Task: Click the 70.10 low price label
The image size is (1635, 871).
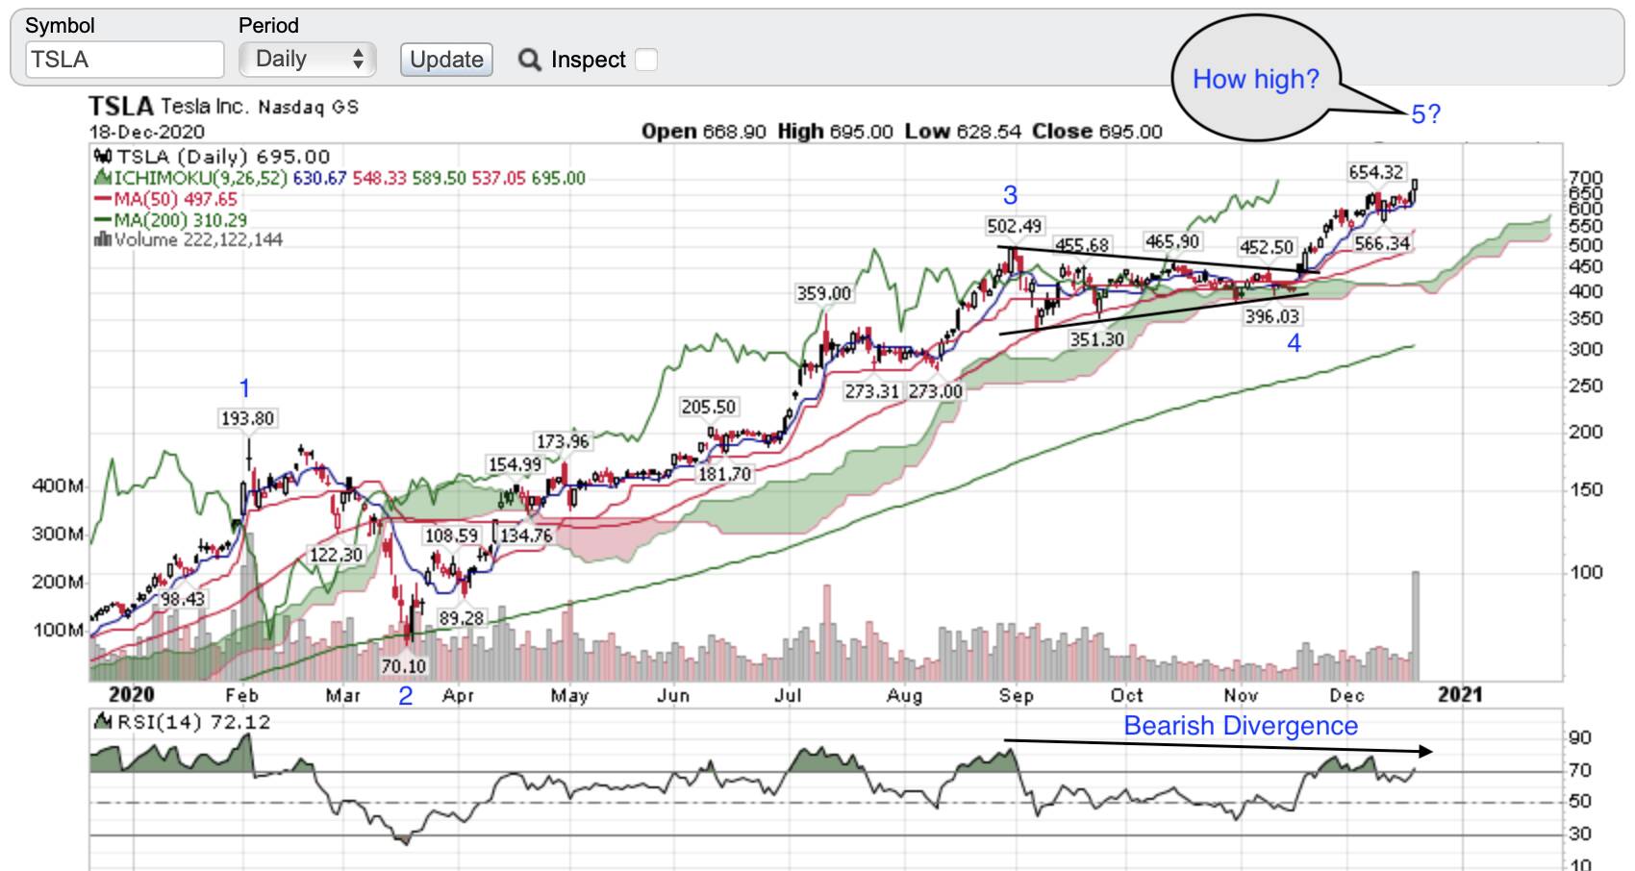Action: coord(404,666)
